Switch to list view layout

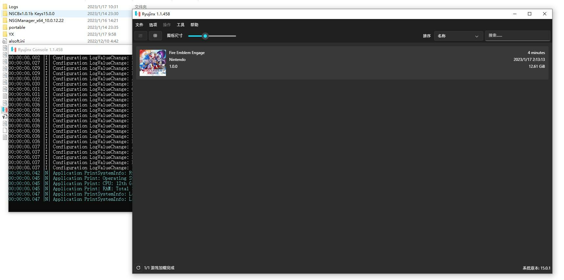tap(140, 36)
